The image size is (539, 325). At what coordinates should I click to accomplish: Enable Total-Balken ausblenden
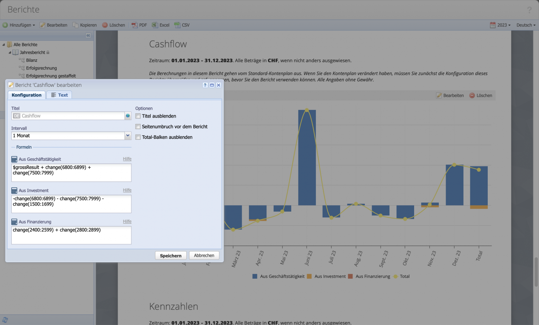(138, 137)
